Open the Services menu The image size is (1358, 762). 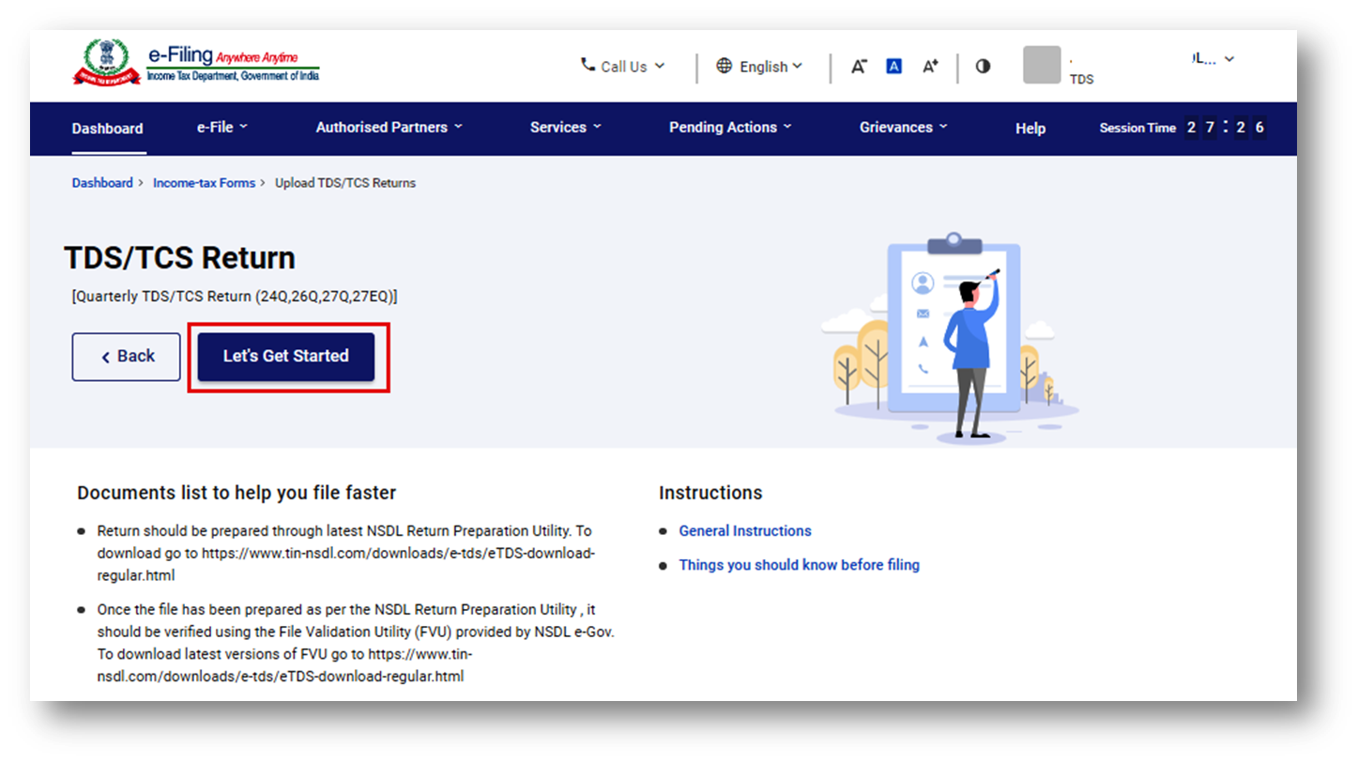(565, 128)
